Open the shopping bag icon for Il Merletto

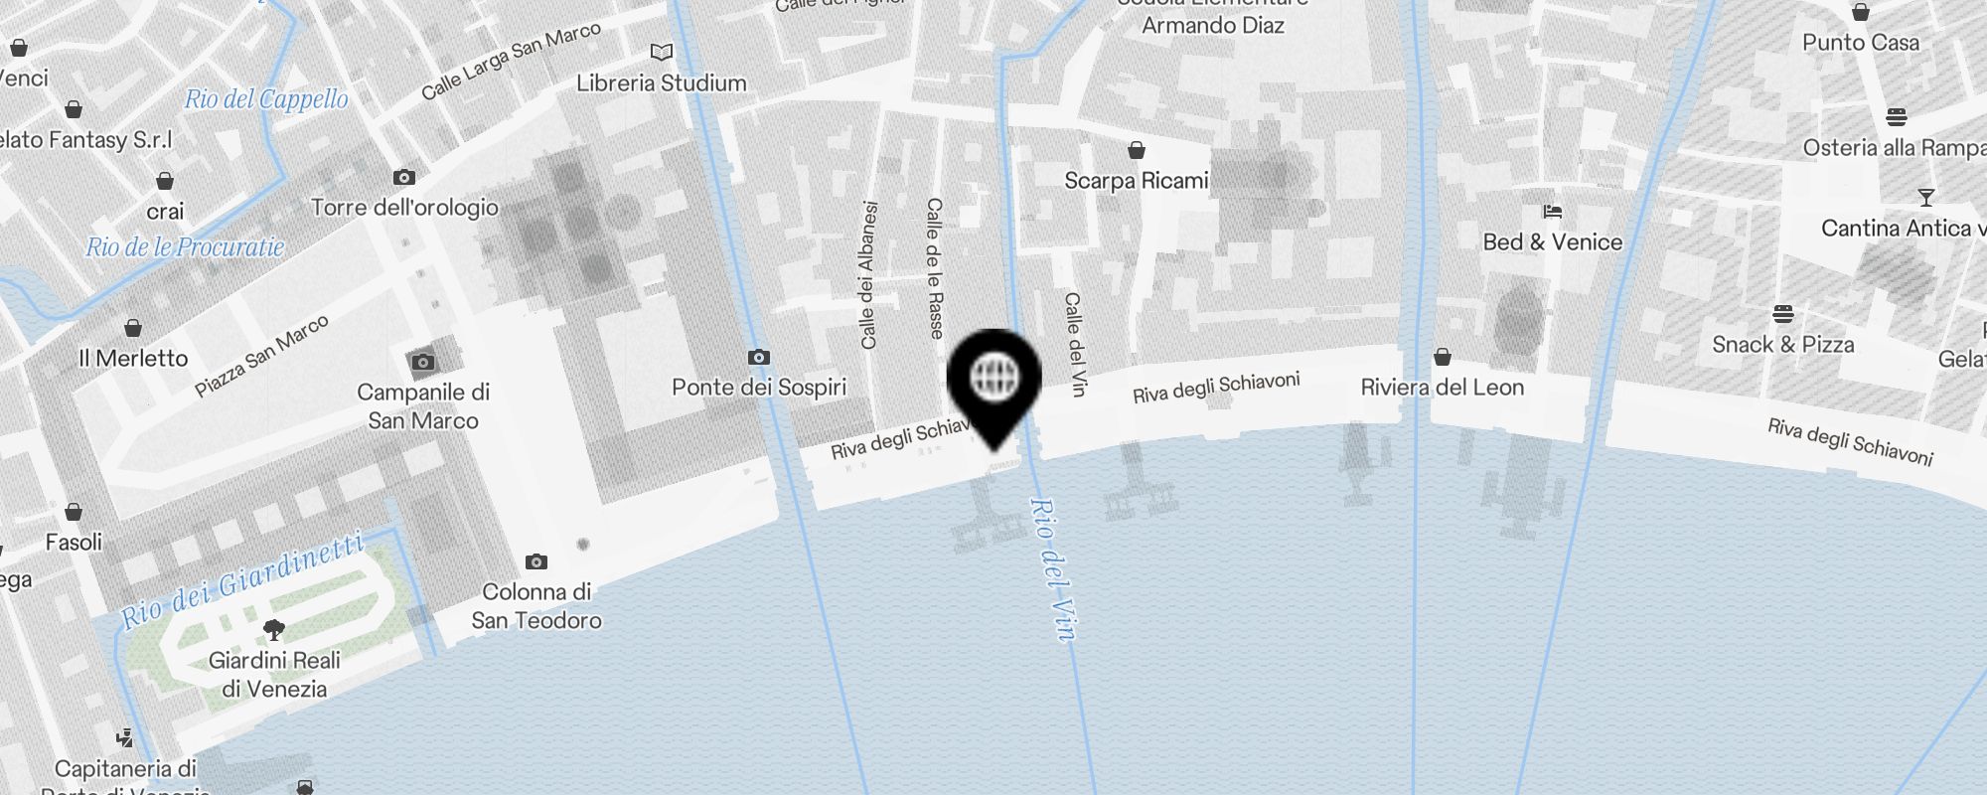coord(133,328)
